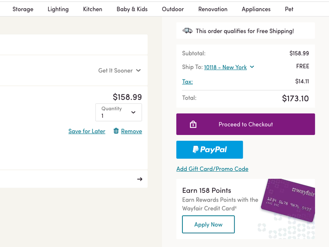Open the Lighting category menu
Image resolution: width=329 pixels, height=247 pixels.
pyautogui.click(x=58, y=9)
